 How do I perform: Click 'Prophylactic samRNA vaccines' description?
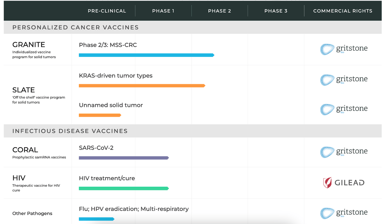click(x=39, y=157)
